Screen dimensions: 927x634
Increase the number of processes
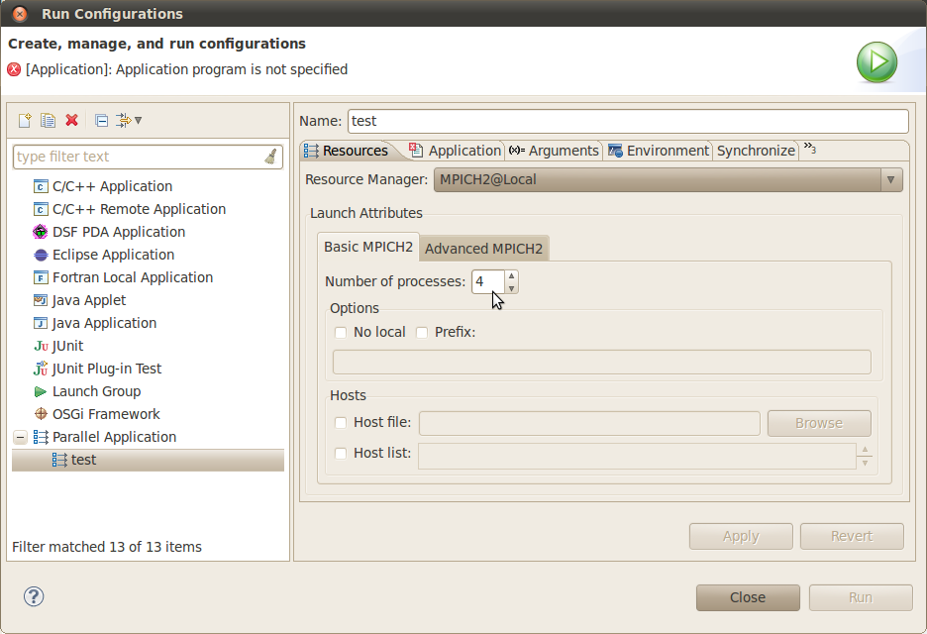(511, 275)
